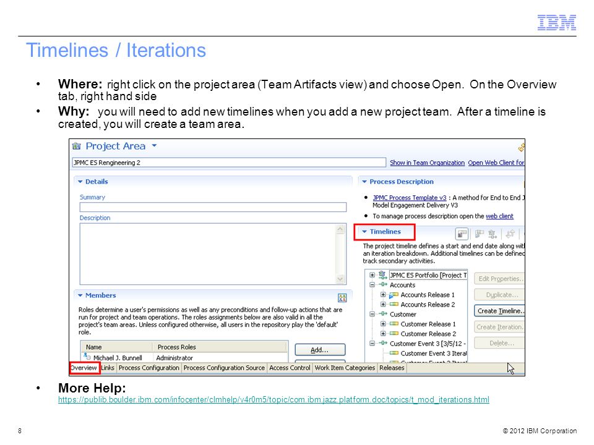Click the Project Area editor icon
Image resolution: width=594 pixels, height=445 pixels.
click(x=77, y=146)
